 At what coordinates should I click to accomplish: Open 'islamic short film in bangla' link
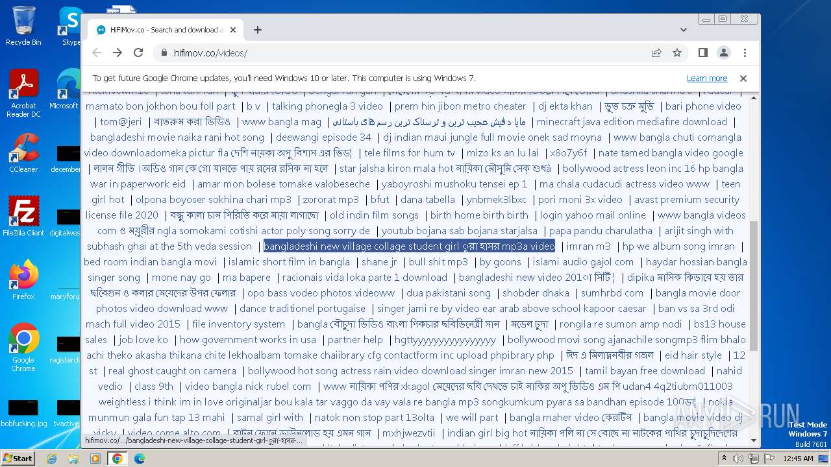click(289, 262)
